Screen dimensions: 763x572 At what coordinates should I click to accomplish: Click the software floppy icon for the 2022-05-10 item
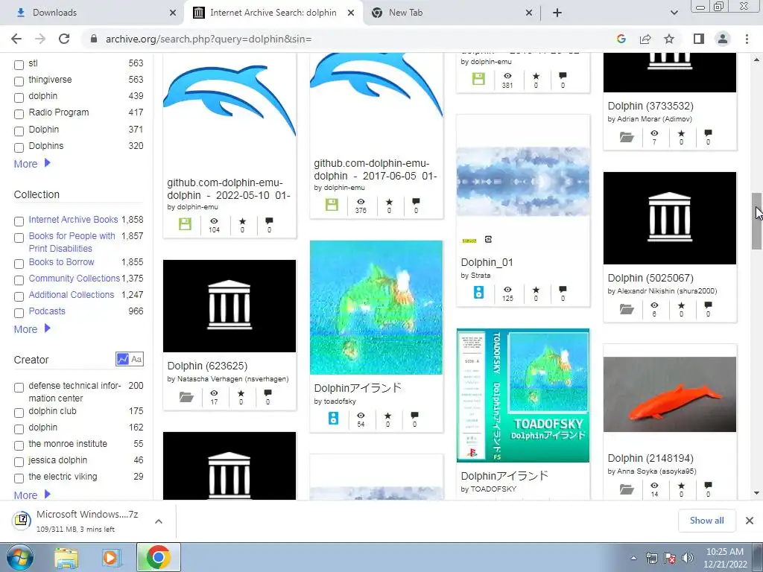tap(185, 224)
